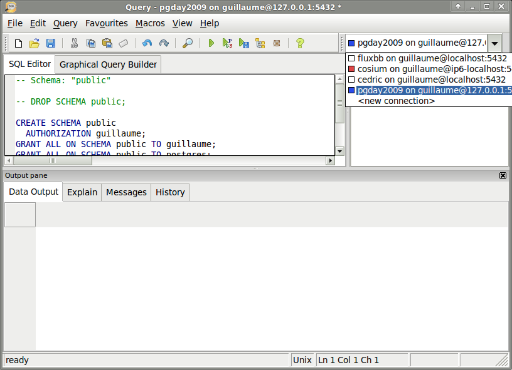Click the Undo arrow icon
512x370 pixels.
tap(147, 43)
